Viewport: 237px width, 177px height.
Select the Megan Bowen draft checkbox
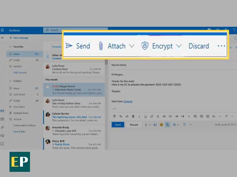(48, 87)
